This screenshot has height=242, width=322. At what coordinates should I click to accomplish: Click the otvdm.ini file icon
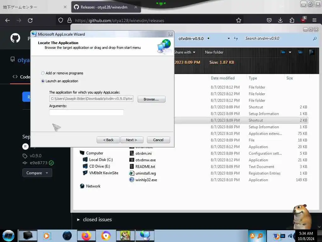pyautogui.click(x=132, y=153)
